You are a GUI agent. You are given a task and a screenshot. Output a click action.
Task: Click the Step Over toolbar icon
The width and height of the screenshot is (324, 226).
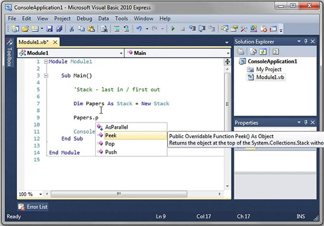202,29
